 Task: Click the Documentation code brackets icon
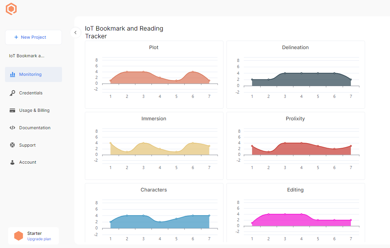click(x=12, y=128)
